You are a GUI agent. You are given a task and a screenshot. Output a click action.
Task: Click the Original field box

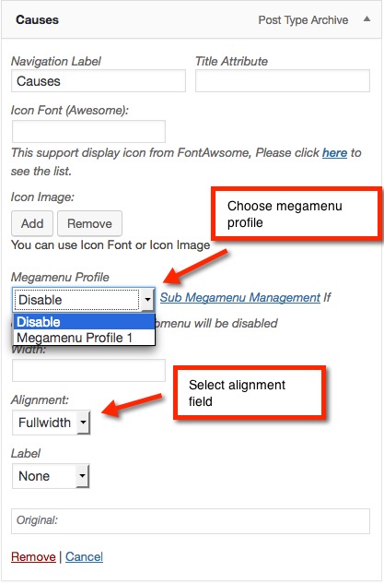(191, 520)
